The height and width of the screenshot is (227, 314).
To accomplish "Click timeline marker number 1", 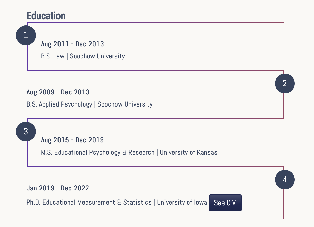I will point(26,35).
